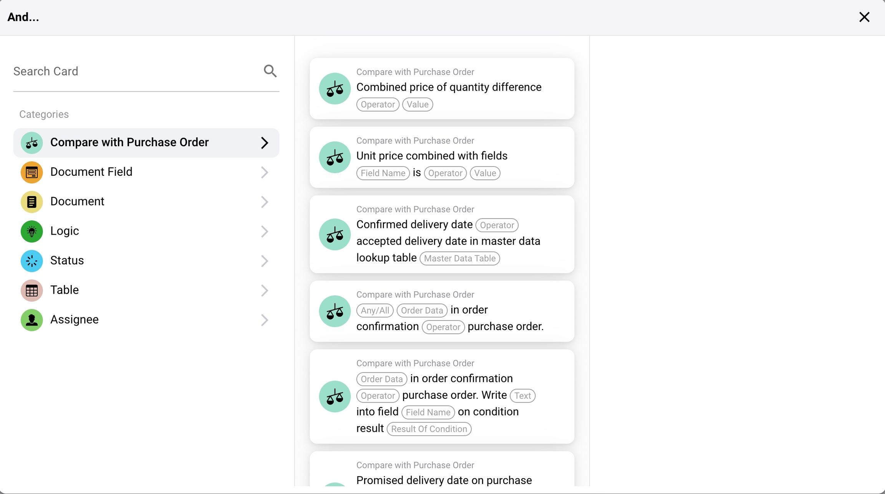Expand the Logic category chevron

click(x=264, y=231)
